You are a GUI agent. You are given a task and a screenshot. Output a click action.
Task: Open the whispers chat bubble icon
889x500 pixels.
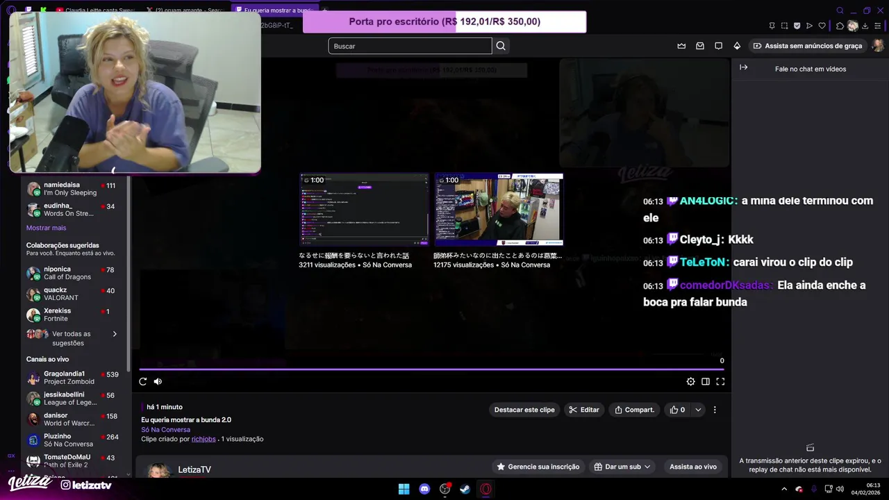point(718,46)
